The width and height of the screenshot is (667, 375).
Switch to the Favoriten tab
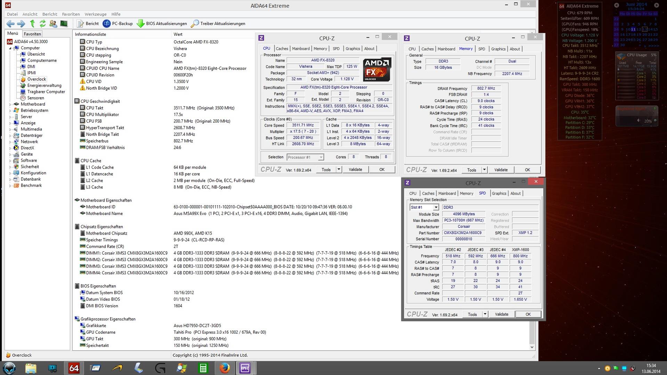tap(32, 34)
